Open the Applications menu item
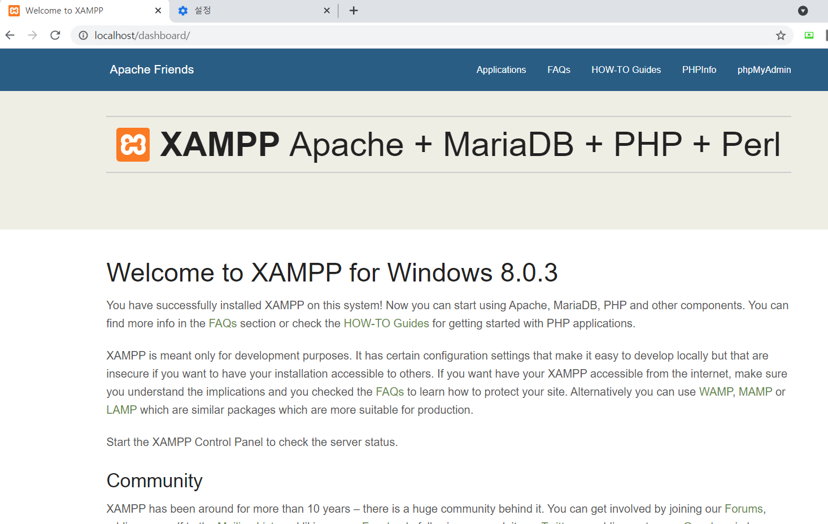 coord(501,70)
